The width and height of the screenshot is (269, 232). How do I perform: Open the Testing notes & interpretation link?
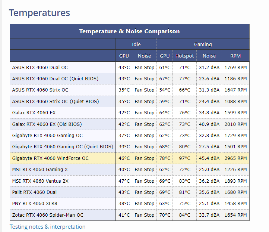point(47,227)
